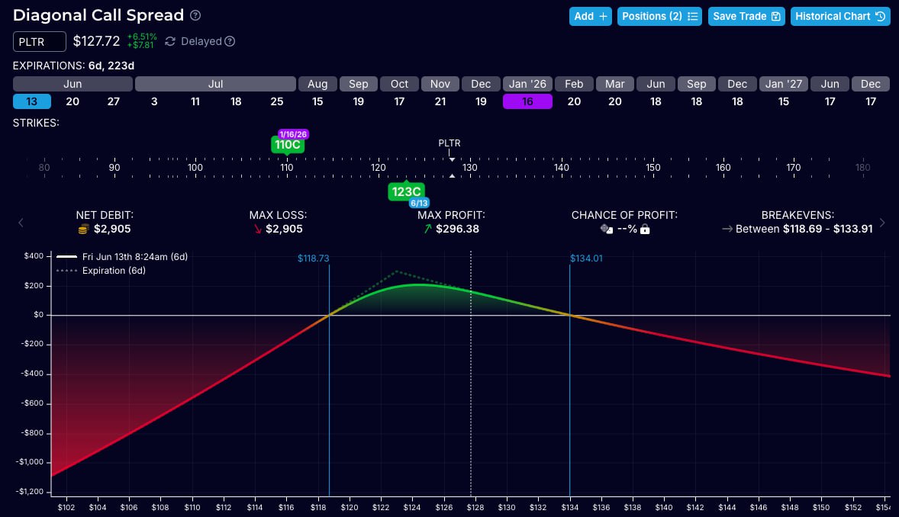The image size is (899, 517).
Task: Click the right arrow beside Breakevens stats
Action: pyautogui.click(x=882, y=223)
